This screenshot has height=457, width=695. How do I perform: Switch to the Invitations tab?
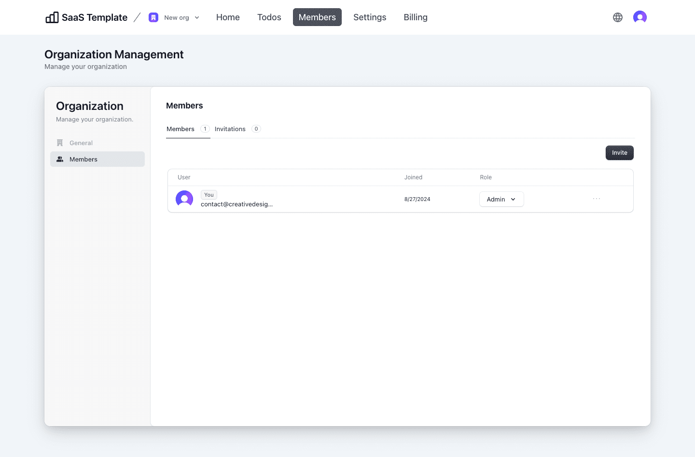230,129
